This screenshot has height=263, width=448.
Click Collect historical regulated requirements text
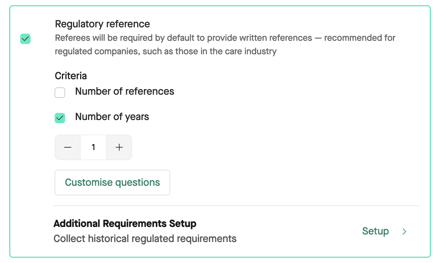pos(145,239)
